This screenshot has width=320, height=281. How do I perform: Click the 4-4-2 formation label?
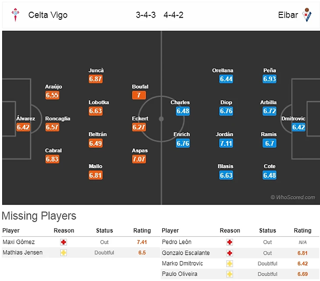(x=174, y=15)
